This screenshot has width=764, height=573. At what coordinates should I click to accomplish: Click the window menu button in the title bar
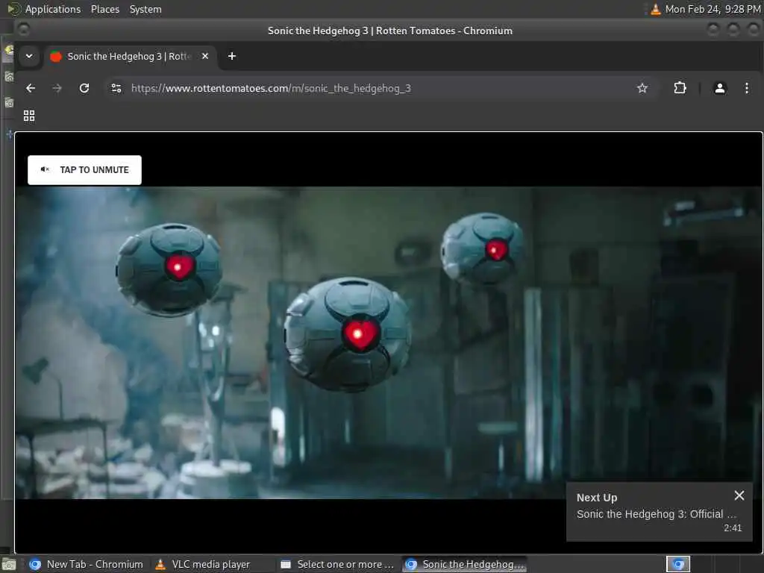23,30
